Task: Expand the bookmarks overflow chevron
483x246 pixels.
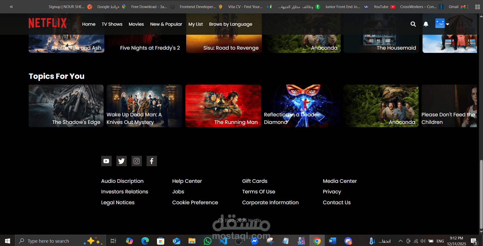Action: (11, 7)
